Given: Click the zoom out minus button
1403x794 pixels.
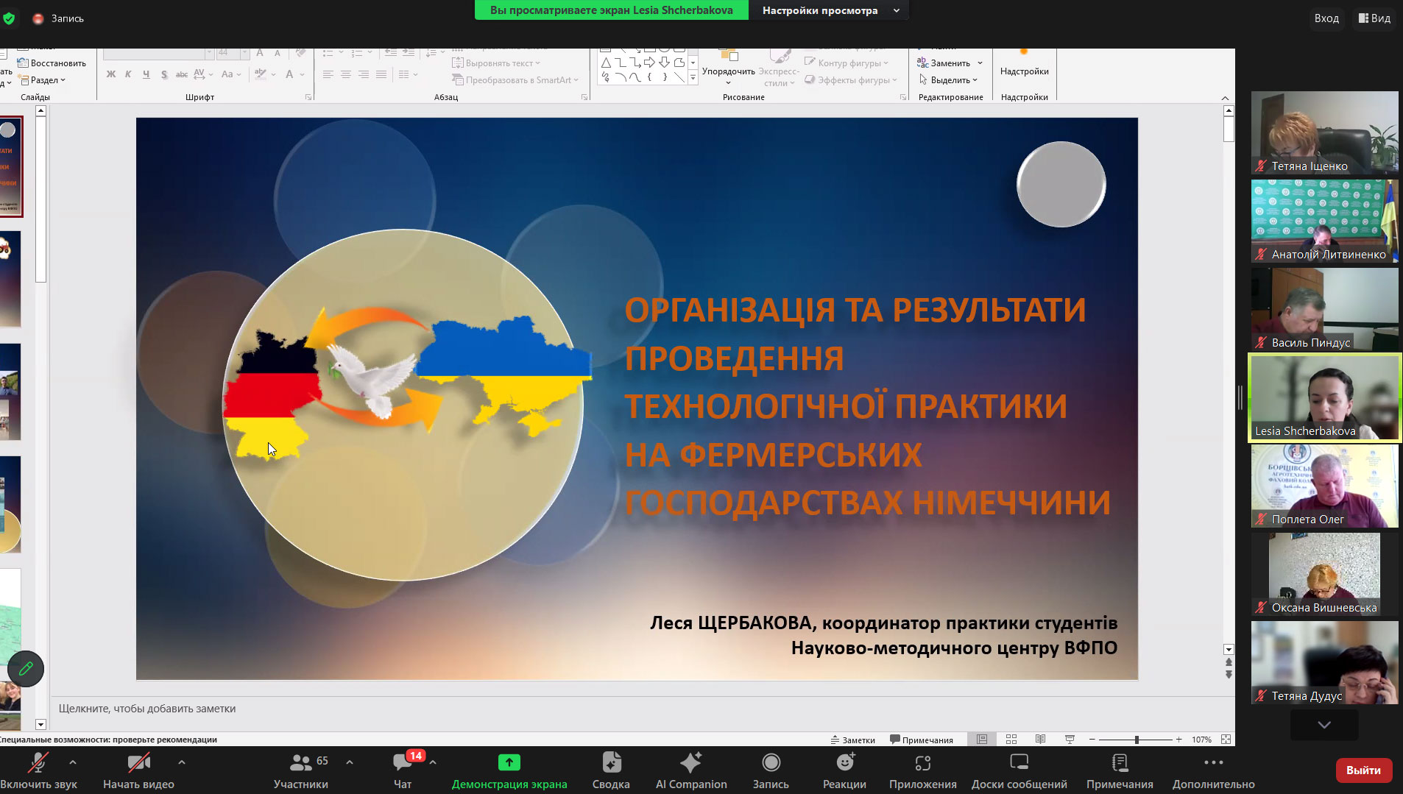Looking at the screenshot, I should click(1092, 740).
